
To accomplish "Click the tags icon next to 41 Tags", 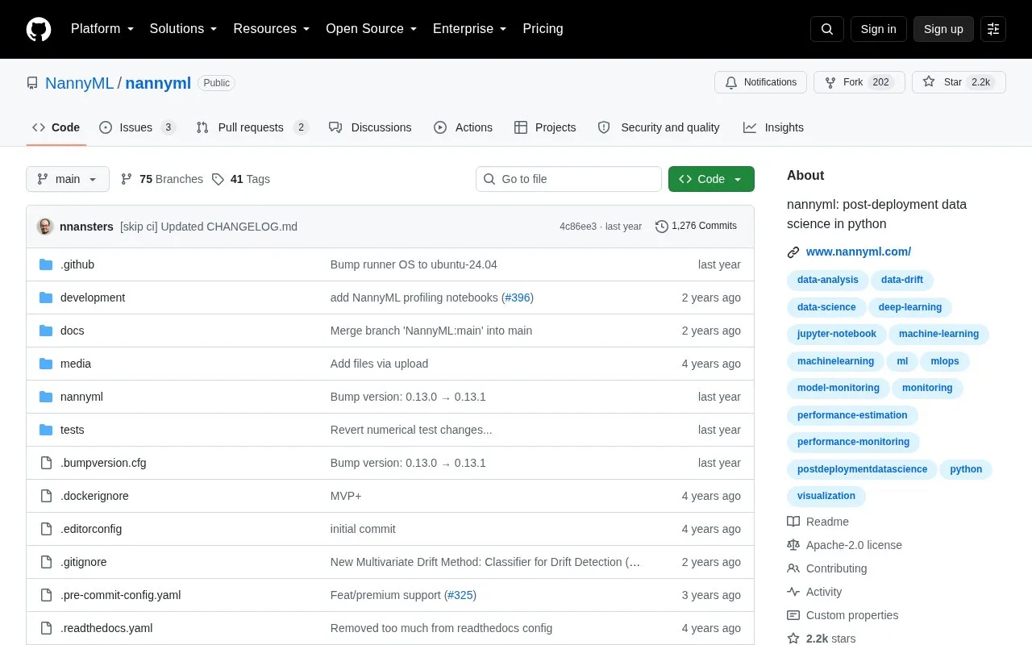I will tap(218, 179).
